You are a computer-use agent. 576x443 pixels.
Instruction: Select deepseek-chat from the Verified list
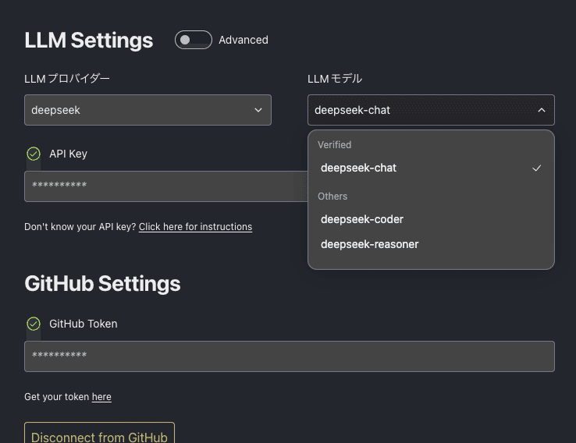point(431,168)
